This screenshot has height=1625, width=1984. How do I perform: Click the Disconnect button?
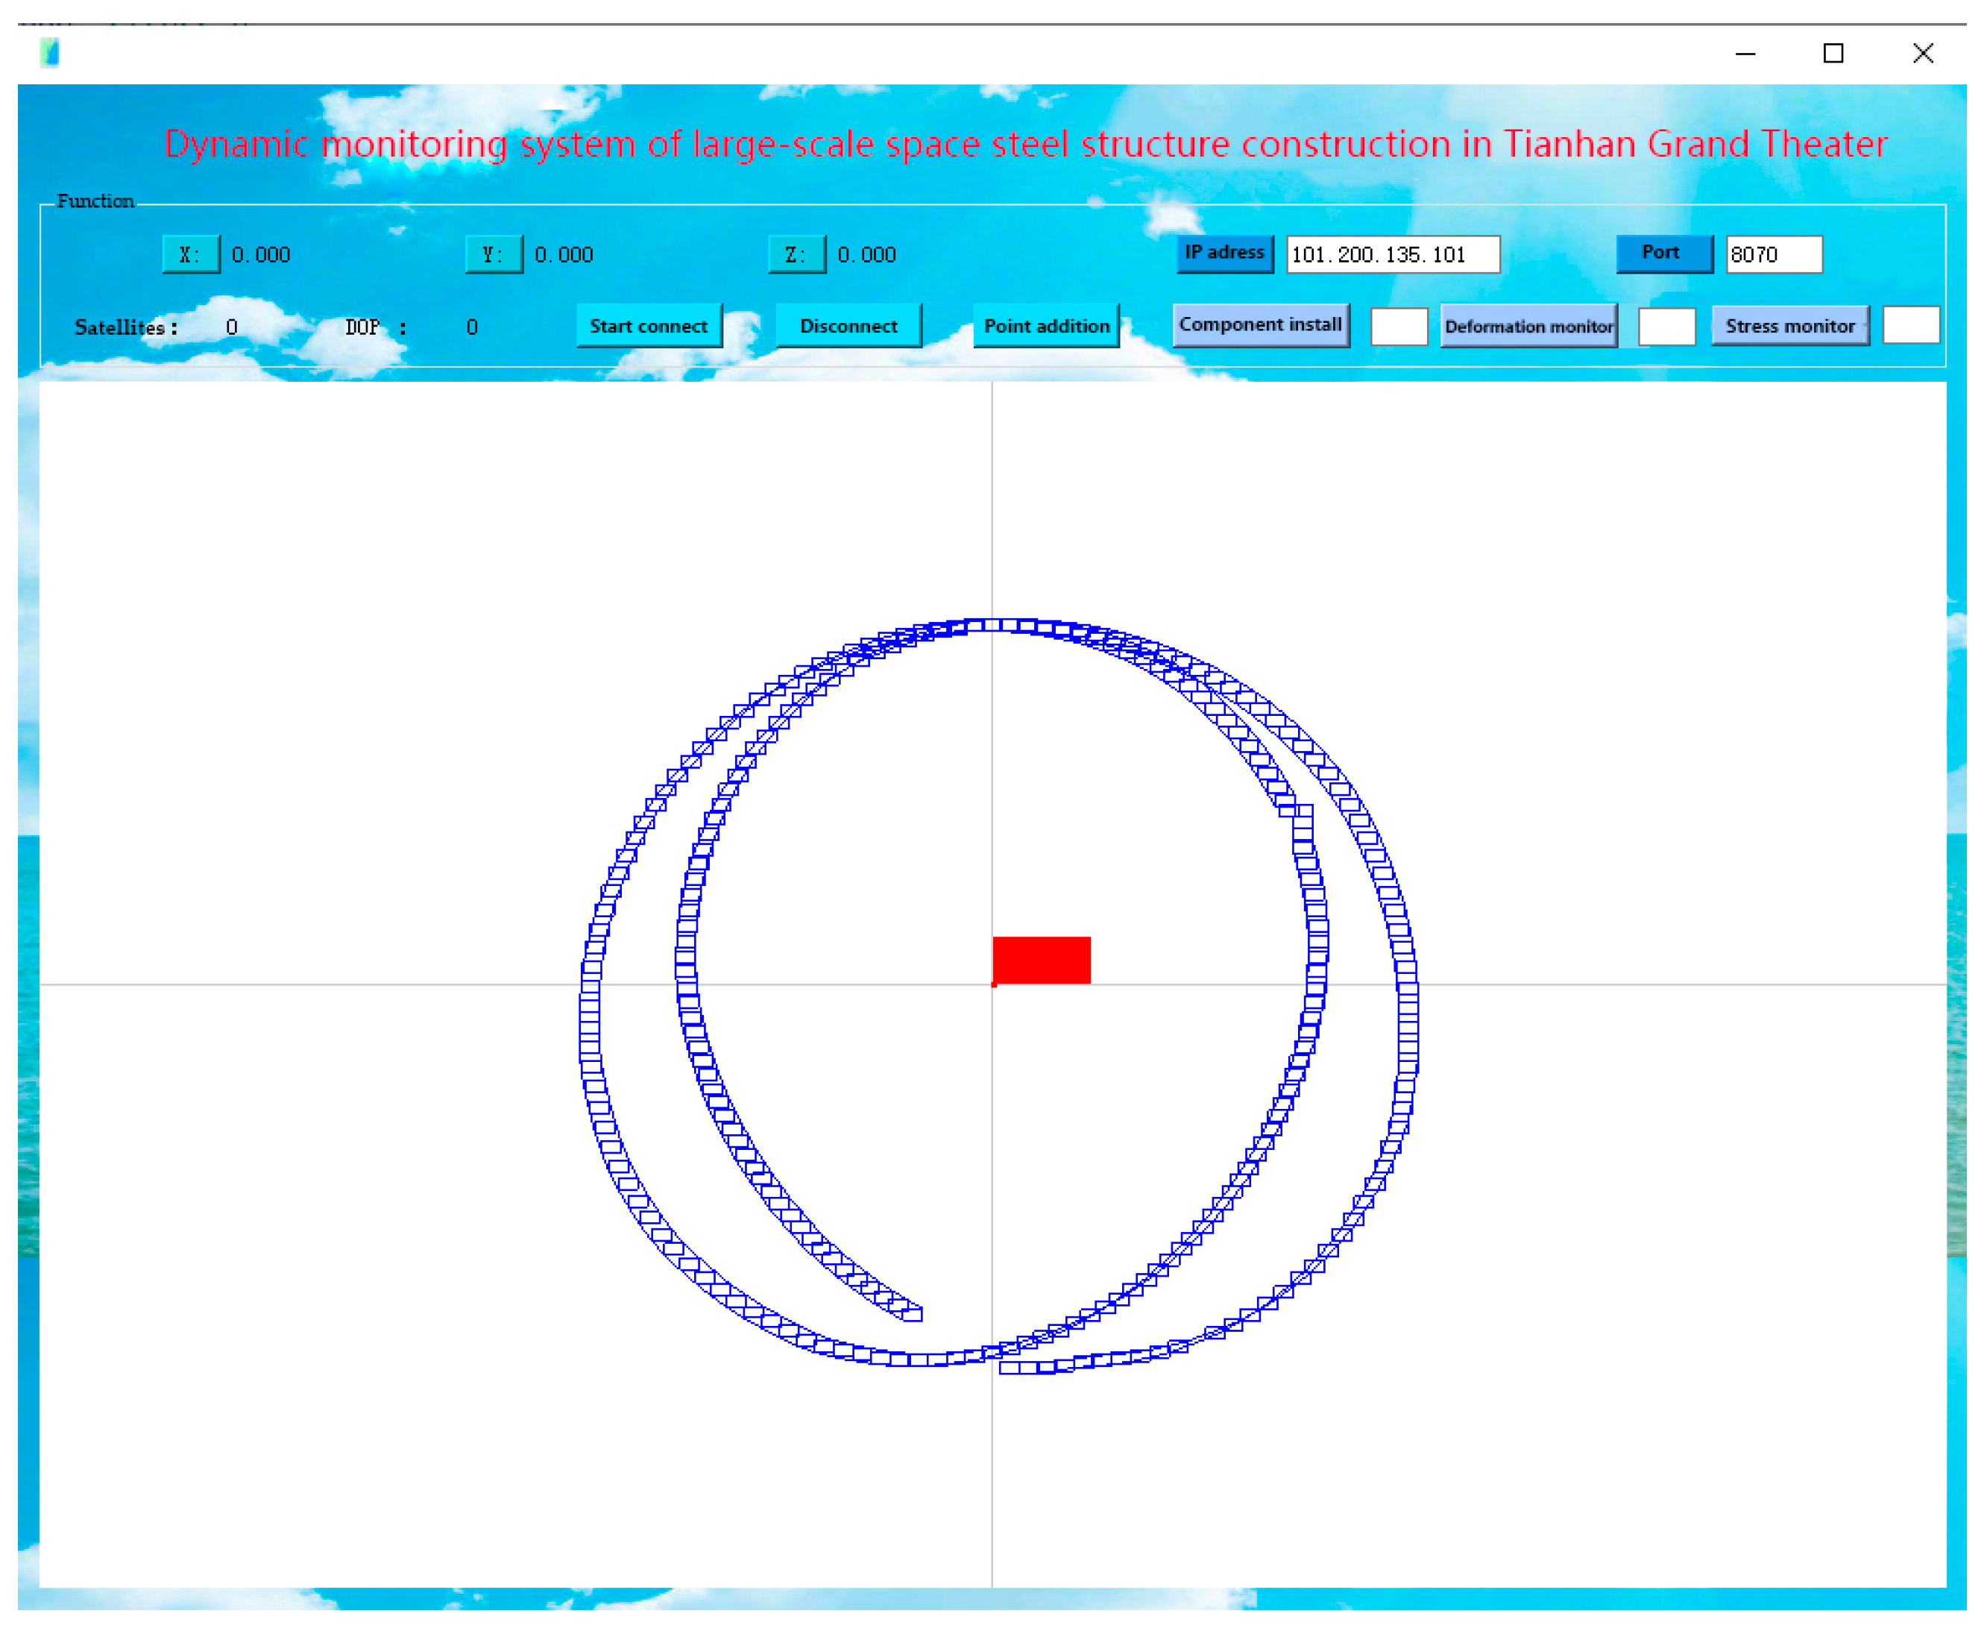tap(848, 326)
